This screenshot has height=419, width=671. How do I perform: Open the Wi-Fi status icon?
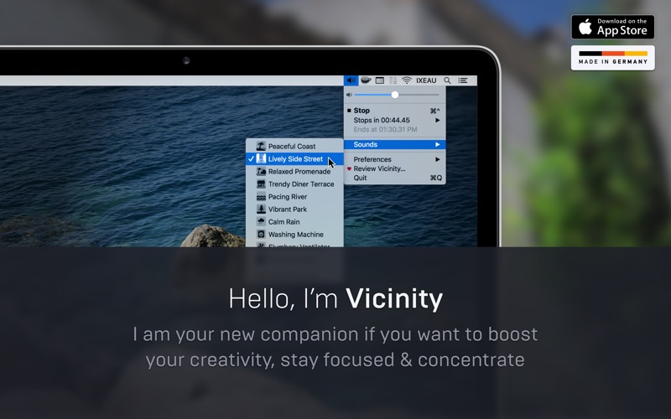407,80
